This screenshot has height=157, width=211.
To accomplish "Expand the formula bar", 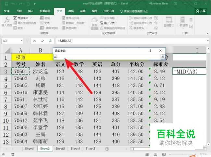I will coord(208,41).
